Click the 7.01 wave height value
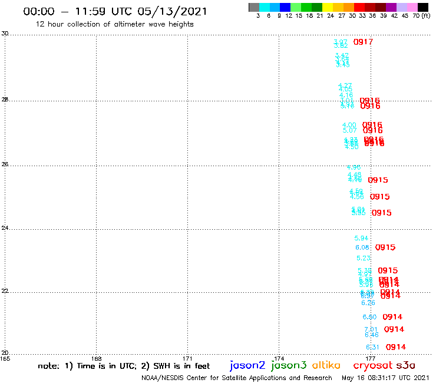The image size is (436, 383). tap(371, 329)
